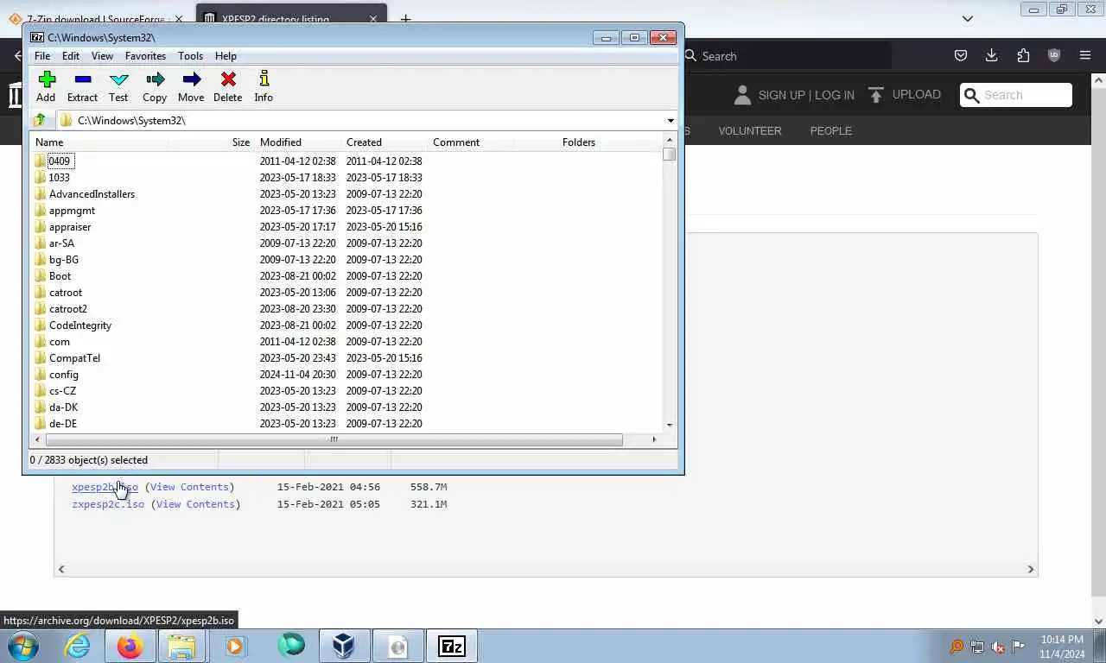Image resolution: width=1106 pixels, height=663 pixels.
Task: Click the Test toolbar icon
Action: click(x=119, y=86)
